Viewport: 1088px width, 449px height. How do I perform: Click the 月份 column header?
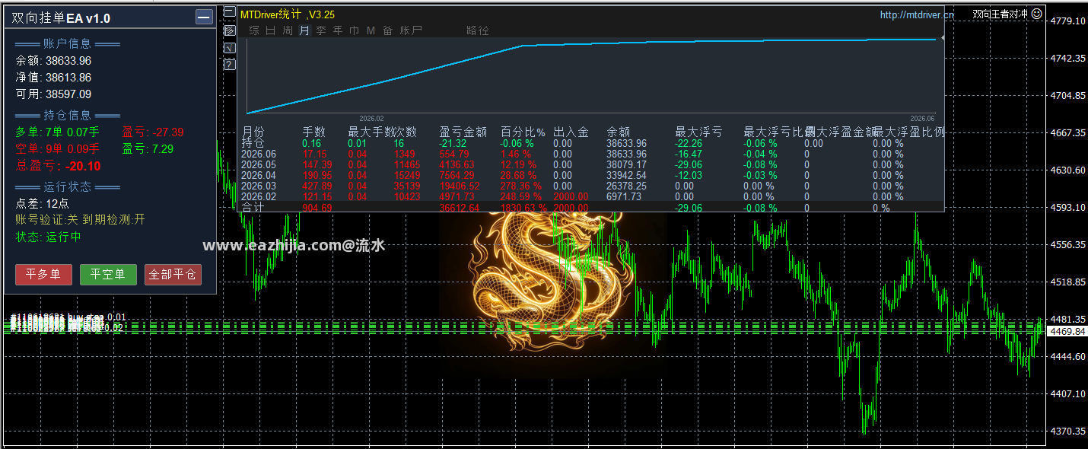point(253,132)
